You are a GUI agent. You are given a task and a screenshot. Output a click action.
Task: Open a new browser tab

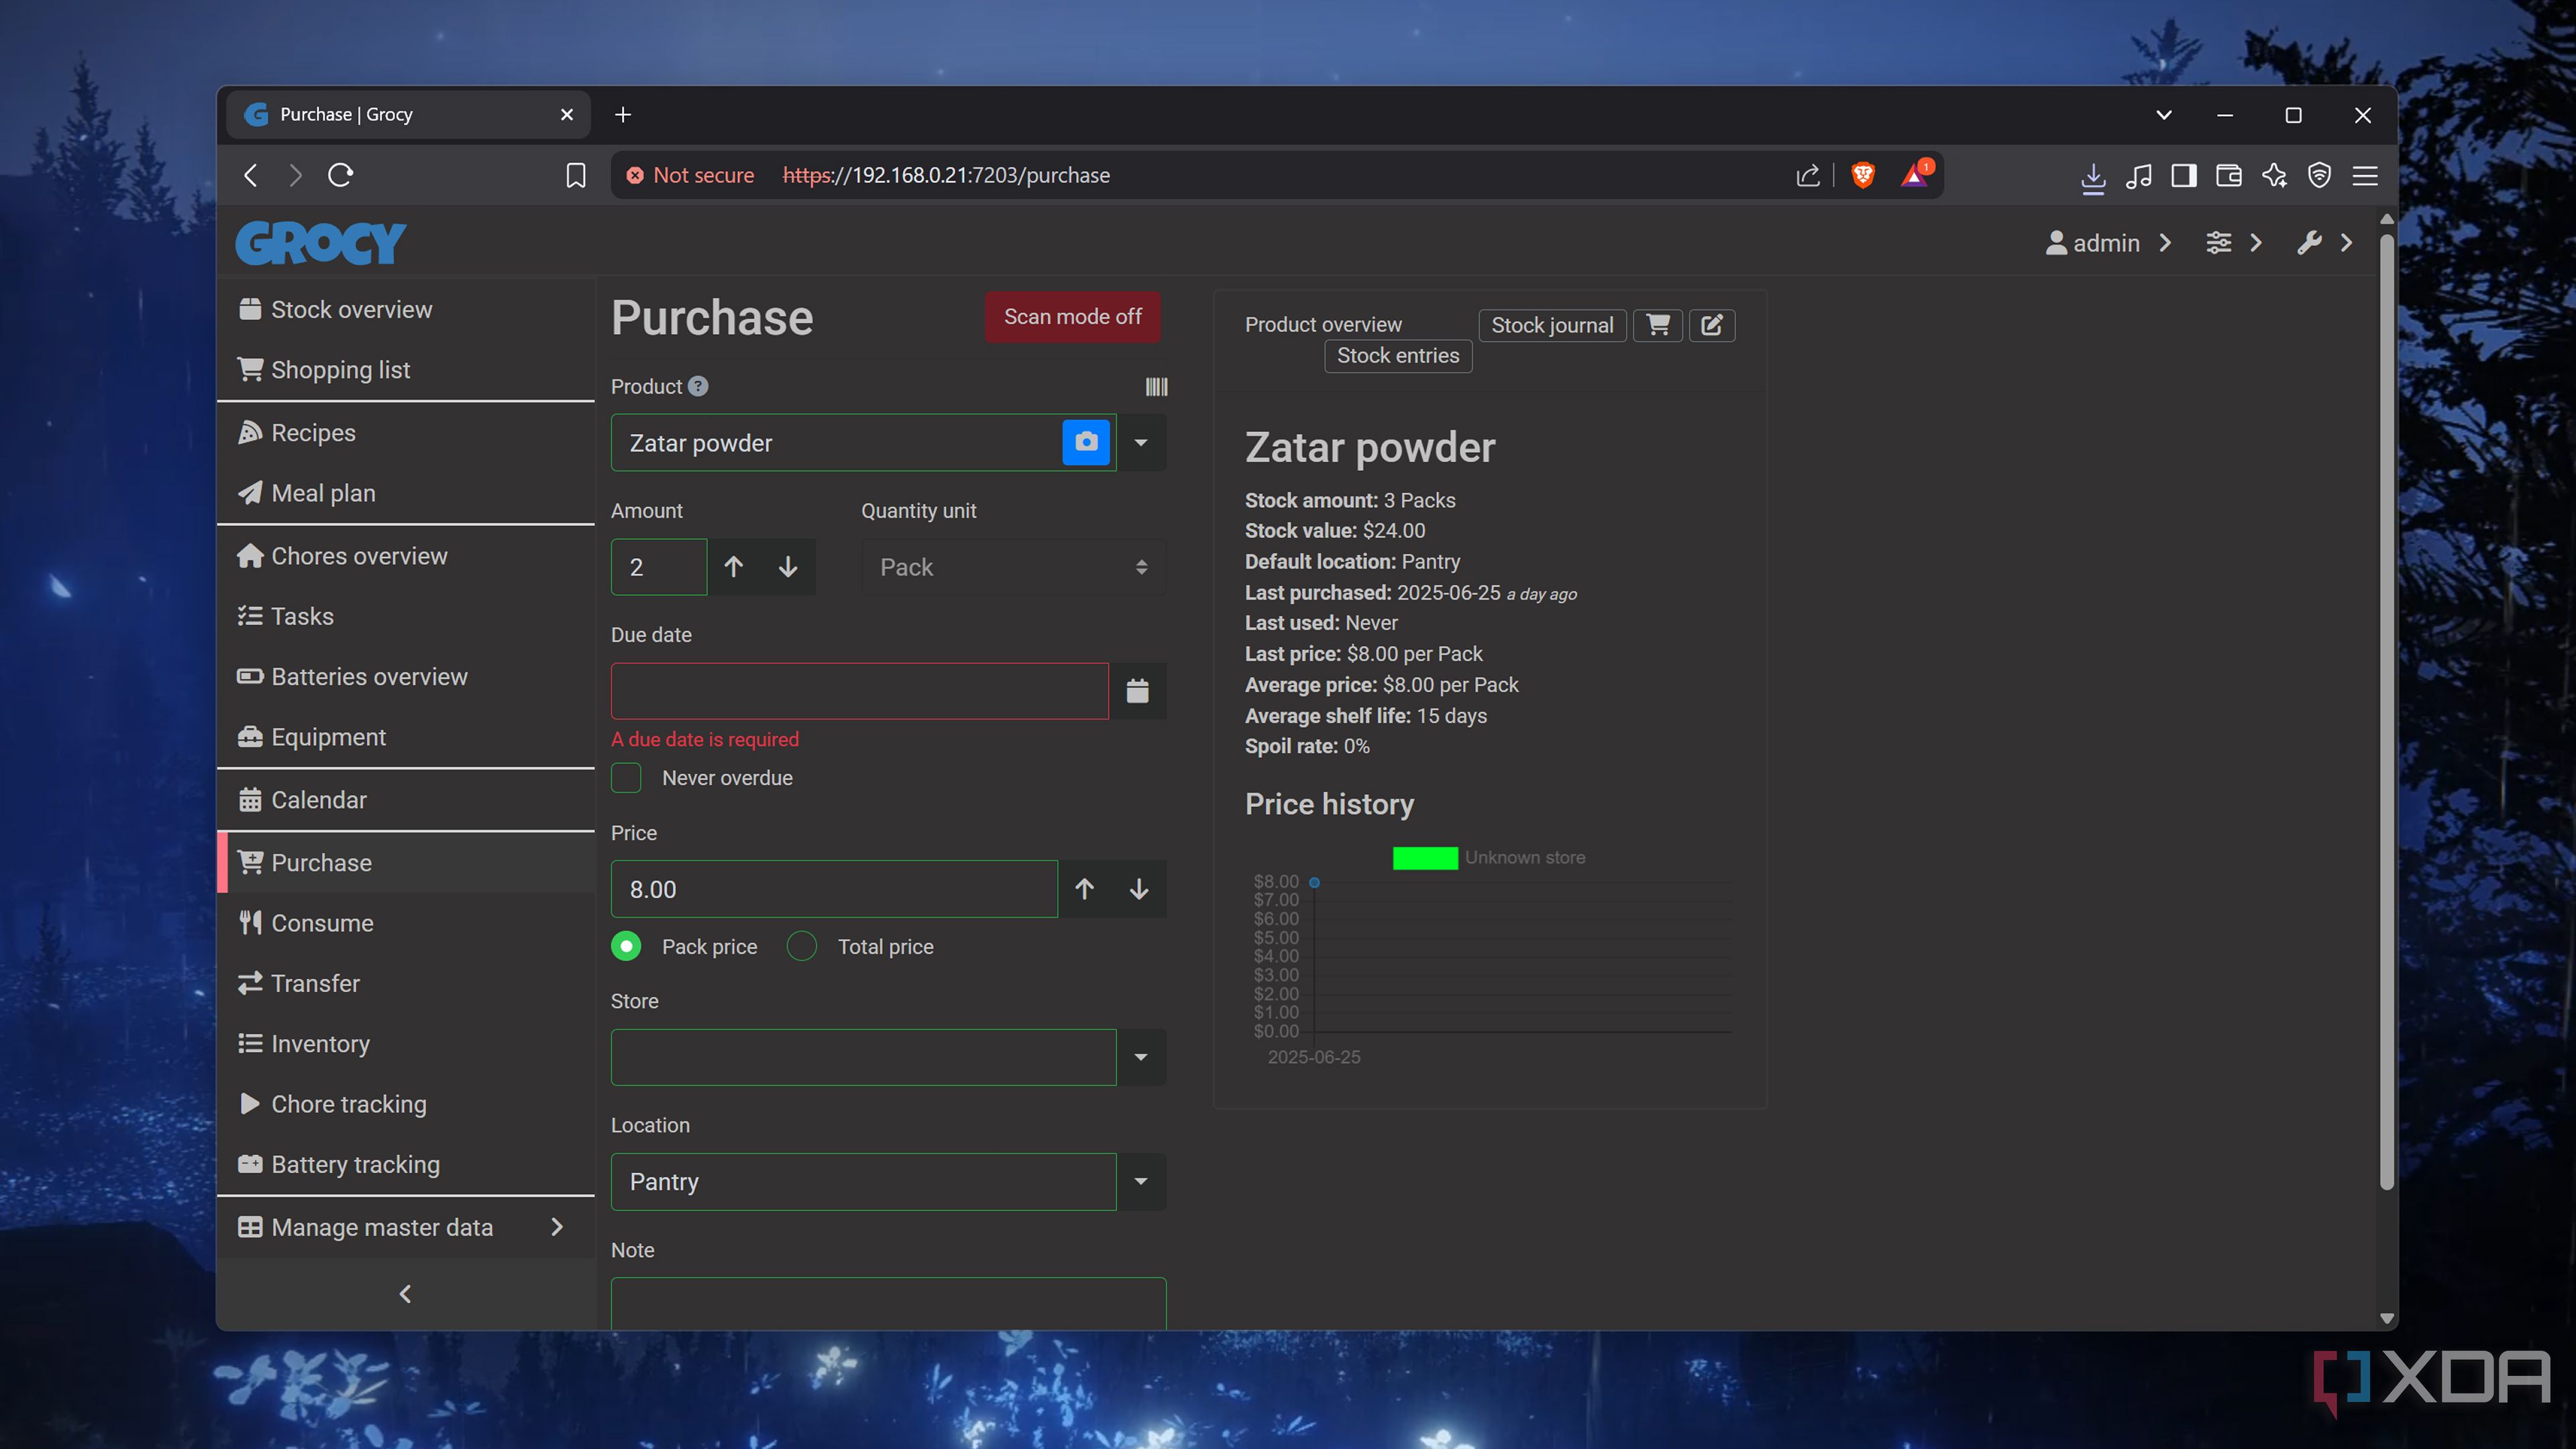(623, 115)
